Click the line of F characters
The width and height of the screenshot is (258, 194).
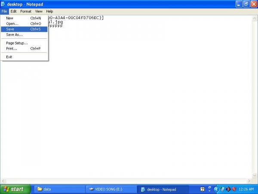click(x=55, y=26)
